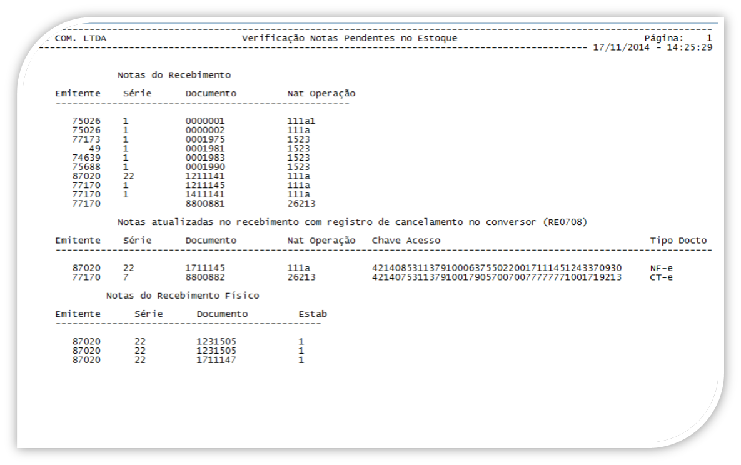Click emitente 77173
The image size is (741, 465).
pyautogui.click(x=86, y=139)
